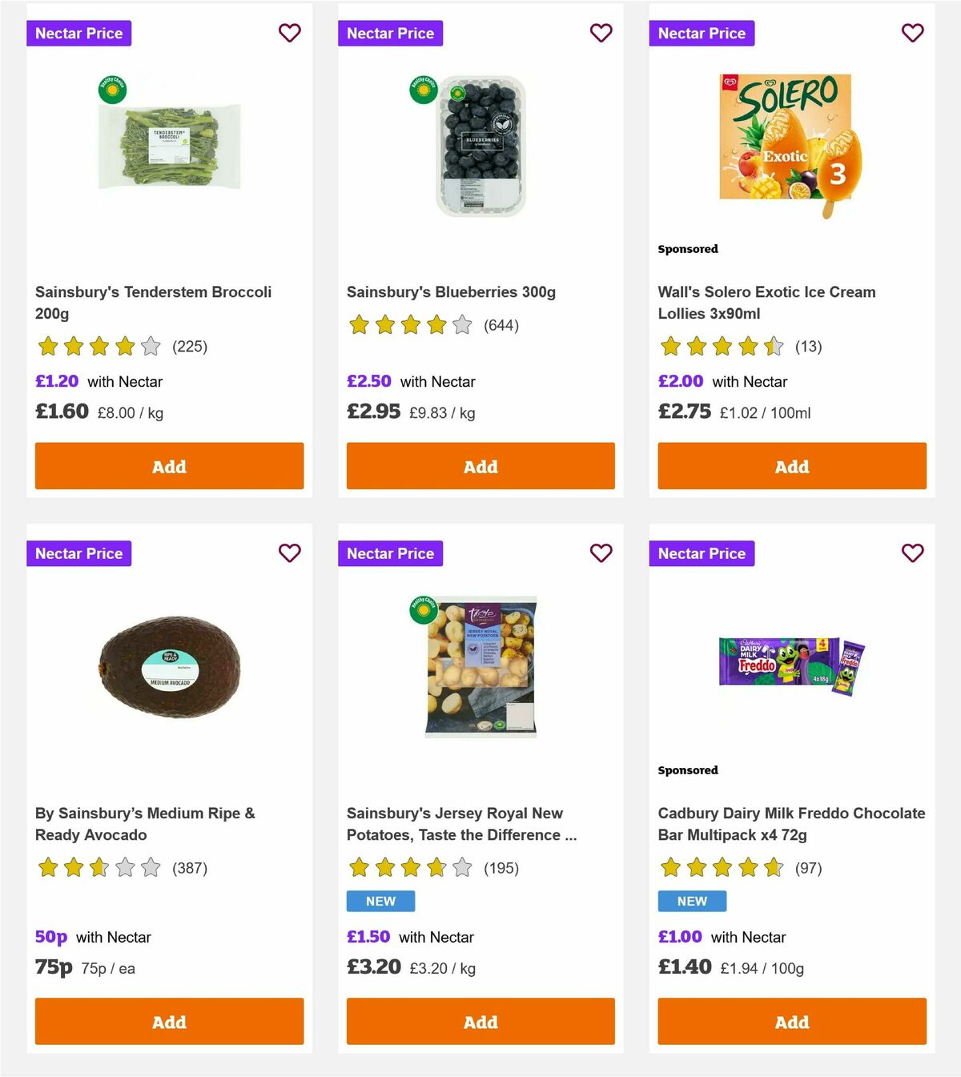Viewport: 961px width, 1077px height.
Task: Rate Solero by clicking its third star
Action: point(722,346)
